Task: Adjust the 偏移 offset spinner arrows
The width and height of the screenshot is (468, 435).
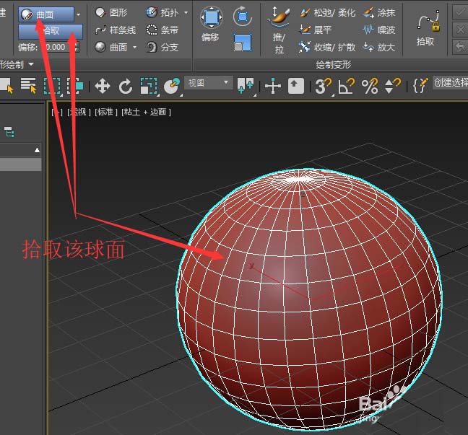Action: pos(77,47)
